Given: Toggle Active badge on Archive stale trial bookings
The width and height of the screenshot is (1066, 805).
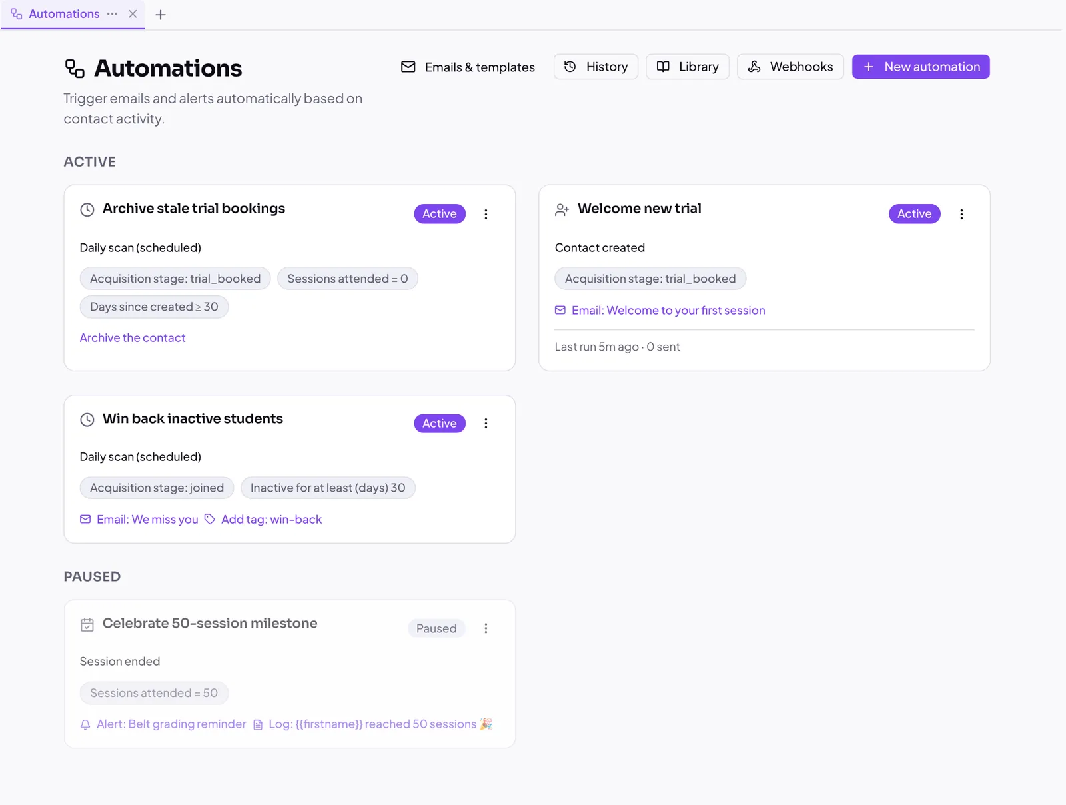Looking at the screenshot, I should click(440, 214).
